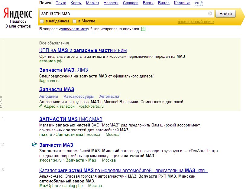Clear the search field with the X icon
The image size is (246, 190).
(210, 14)
